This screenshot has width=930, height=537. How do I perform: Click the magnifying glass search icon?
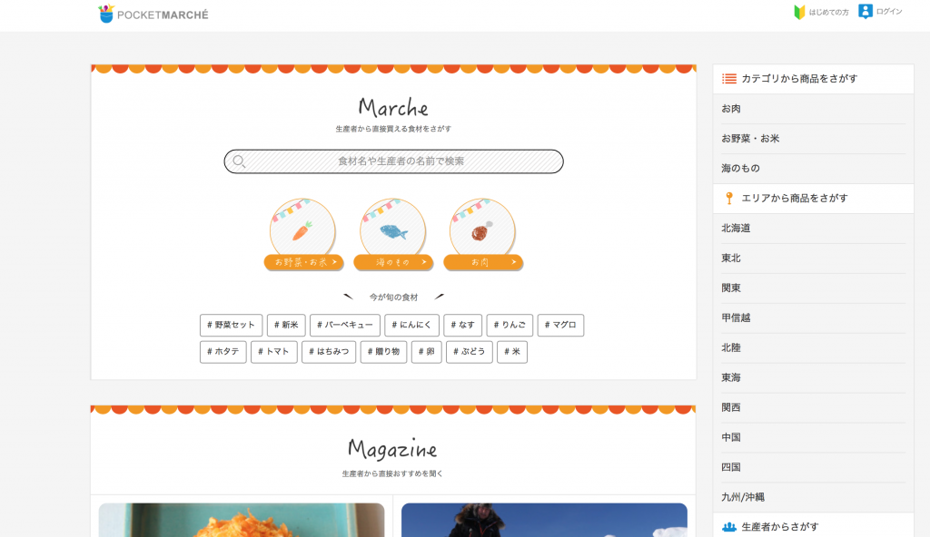pyautogui.click(x=239, y=161)
